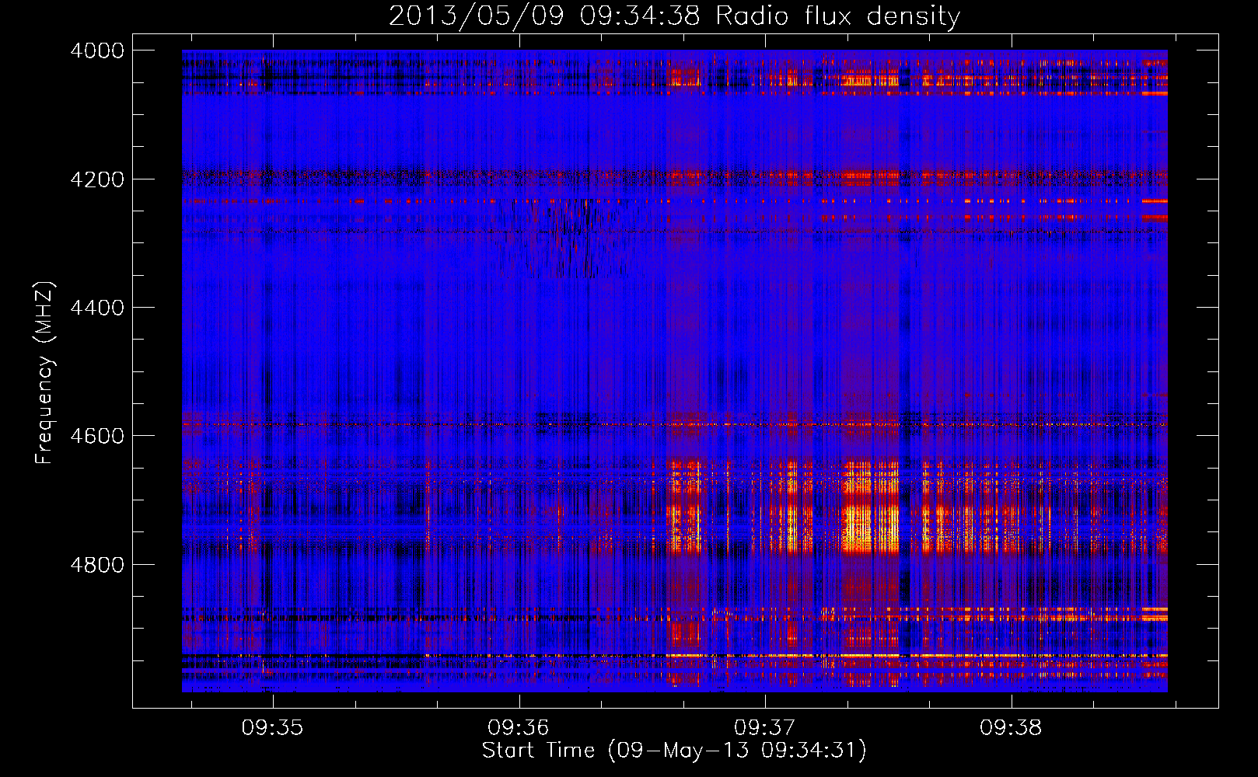Click the 4200 frequency tick label
1258x777 pixels.
click(97, 179)
